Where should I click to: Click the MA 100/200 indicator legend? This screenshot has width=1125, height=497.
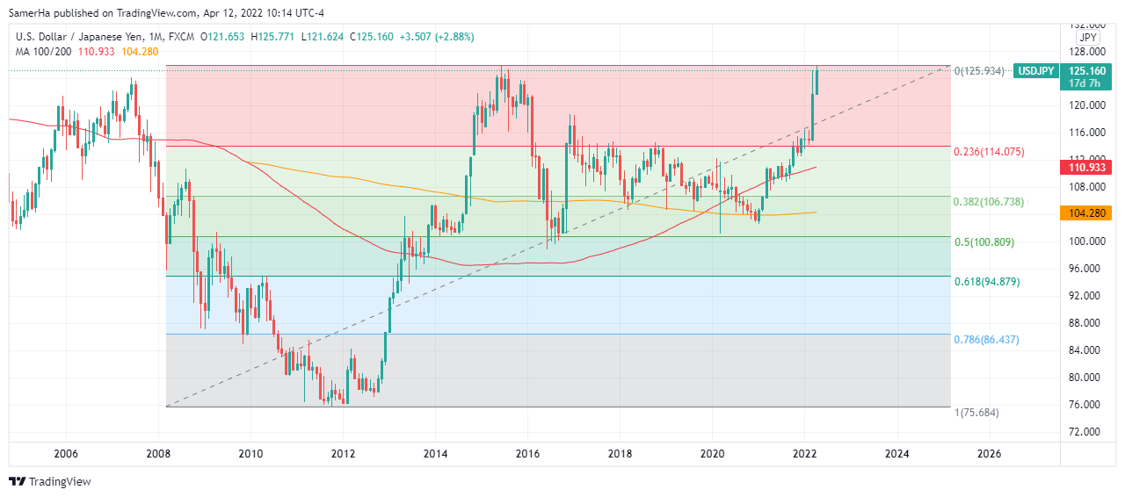43,52
